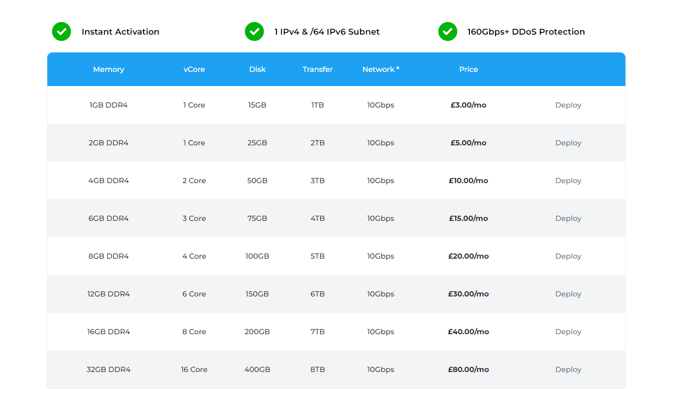Image resolution: width=678 pixels, height=404 pixels.
Task: Deploy the 12GB DDR4 plan
Action: pos(568,294)
